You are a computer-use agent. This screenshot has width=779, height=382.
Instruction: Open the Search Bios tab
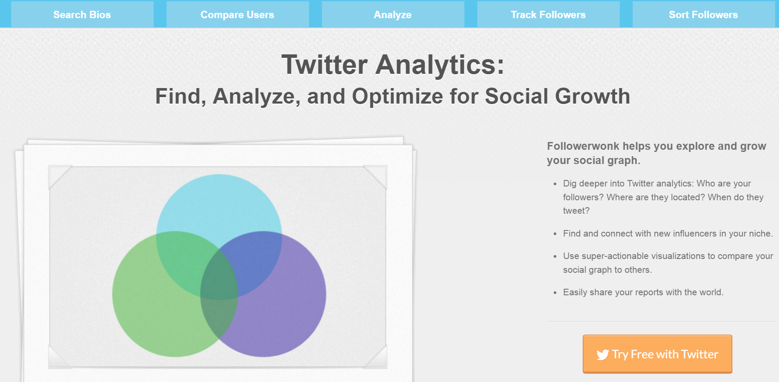click(82, 15)
